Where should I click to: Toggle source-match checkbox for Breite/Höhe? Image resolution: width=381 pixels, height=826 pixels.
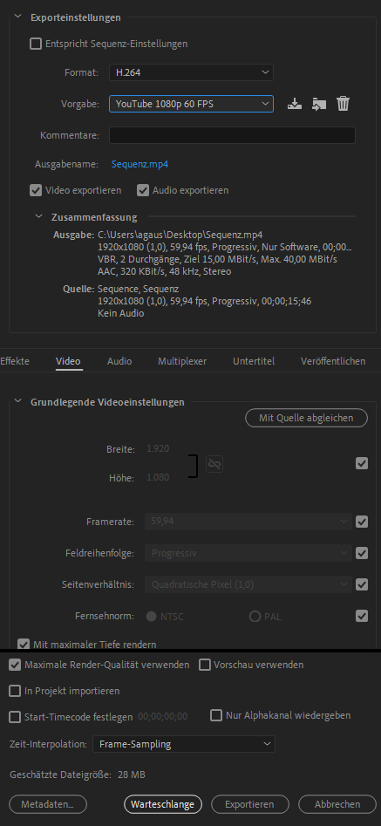362,463
